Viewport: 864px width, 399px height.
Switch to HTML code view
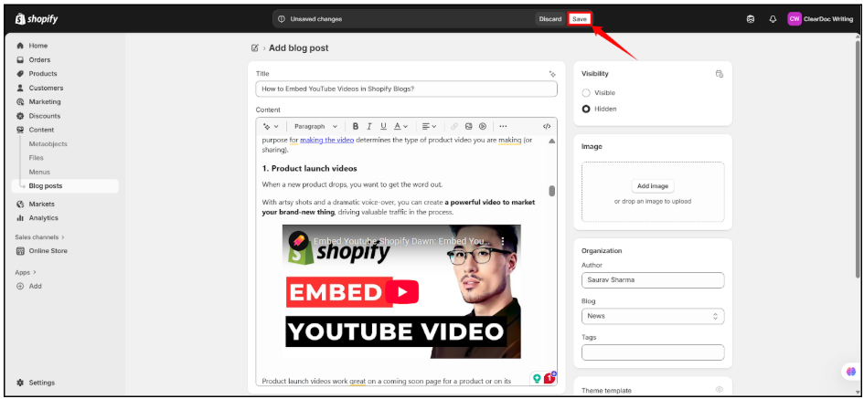[x=547, y=126]
